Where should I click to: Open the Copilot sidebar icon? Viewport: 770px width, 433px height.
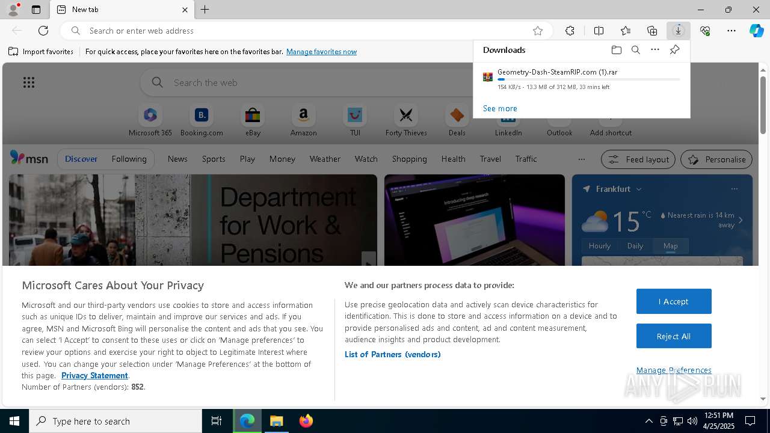[757, 31]
